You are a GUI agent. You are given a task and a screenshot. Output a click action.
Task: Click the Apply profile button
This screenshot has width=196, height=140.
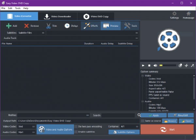point(154,115)
